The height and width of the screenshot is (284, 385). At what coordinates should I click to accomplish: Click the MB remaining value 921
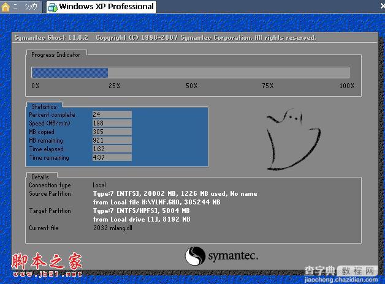click(x=112, y=140)
